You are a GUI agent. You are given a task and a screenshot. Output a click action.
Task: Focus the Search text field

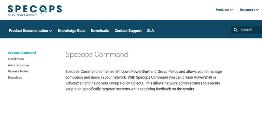point(249,30)
